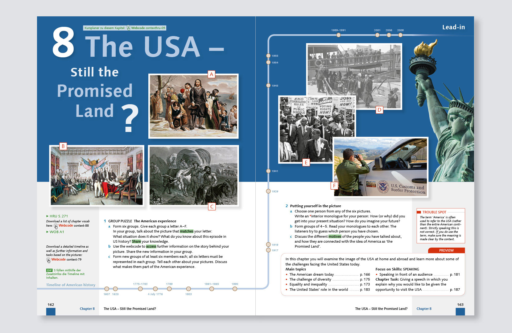Open 'Equality and inequality' topic entry
Image resolution: width=512 pixels, height=333 pixels.
[x=308, y=284]
